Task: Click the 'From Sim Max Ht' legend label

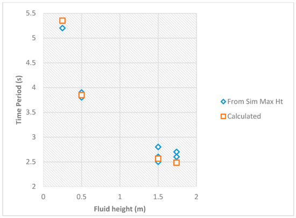Action: (x=255, y=101)
